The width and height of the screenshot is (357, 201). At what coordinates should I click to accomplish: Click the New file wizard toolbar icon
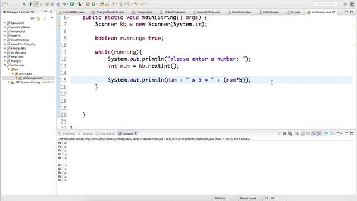pyautogui.click(x=4, y=4)
